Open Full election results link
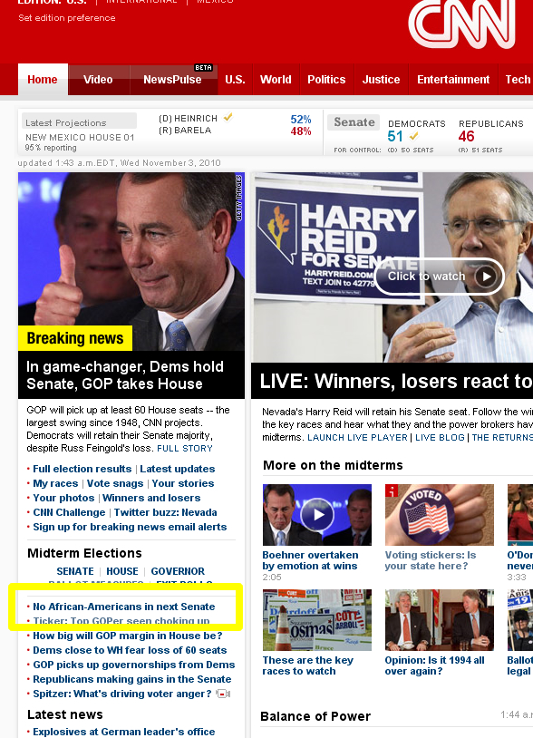Viewport: 533px width, 738px height. [x=82, y=469]
